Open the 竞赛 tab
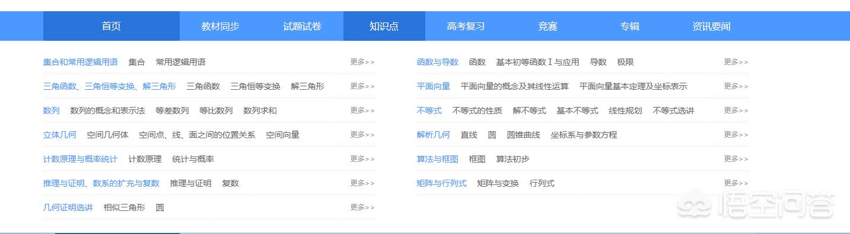This screenshot has width=850, height=234. pos(548,26)
